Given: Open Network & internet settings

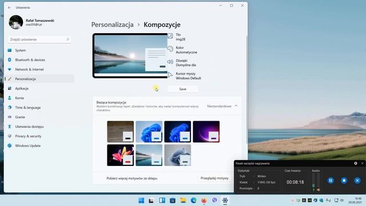Looking at the screenshot, I should [x=39, y=69].
